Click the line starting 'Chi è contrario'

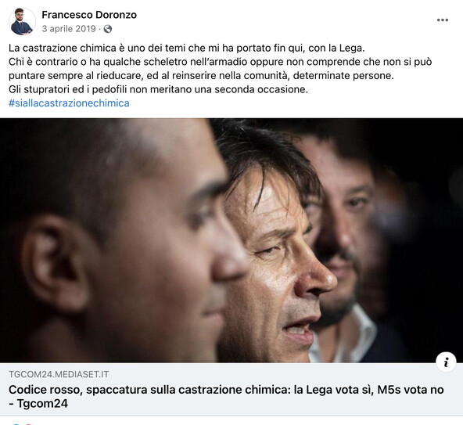tap(221, 62)
